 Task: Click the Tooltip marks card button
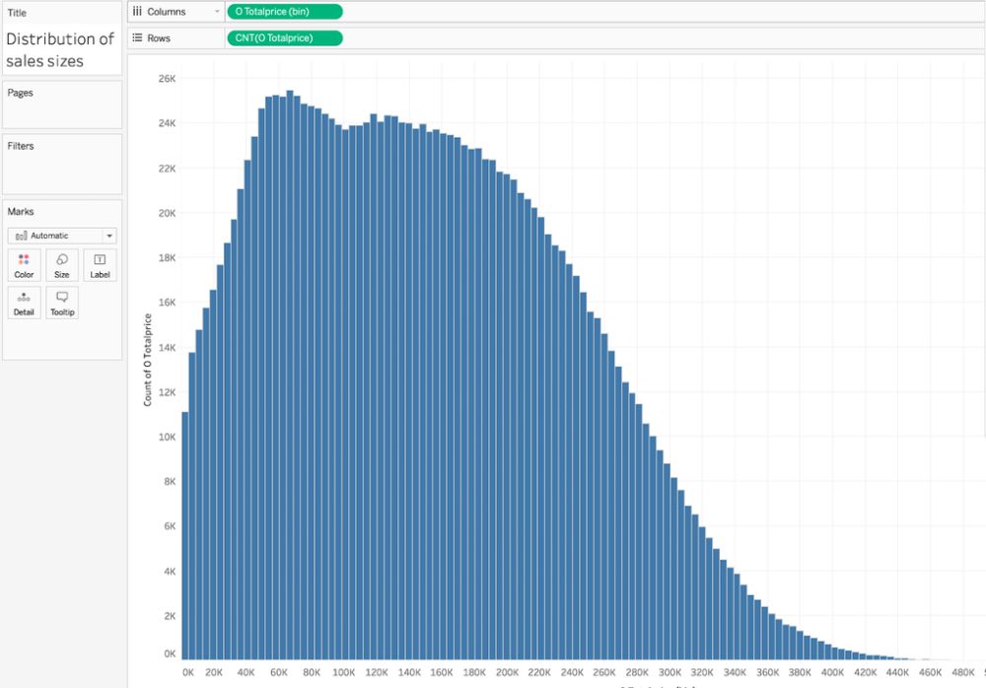click(61, 304)
